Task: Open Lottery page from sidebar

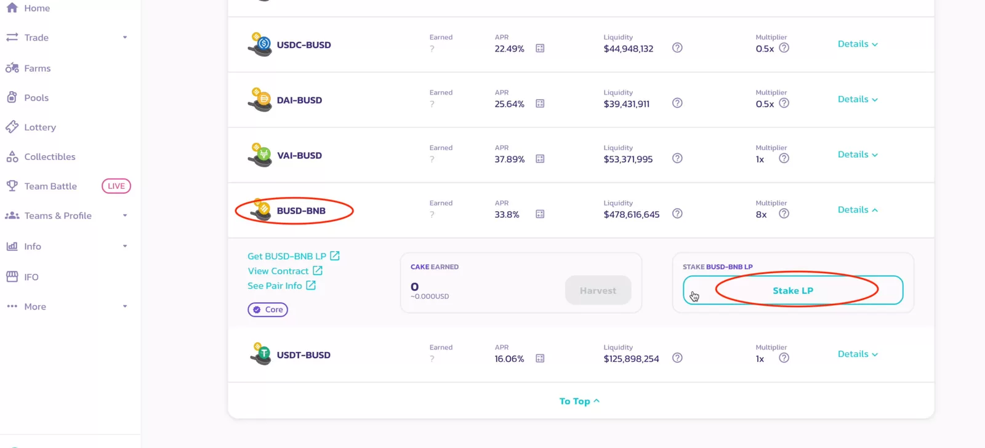Action: pos(40,127)
